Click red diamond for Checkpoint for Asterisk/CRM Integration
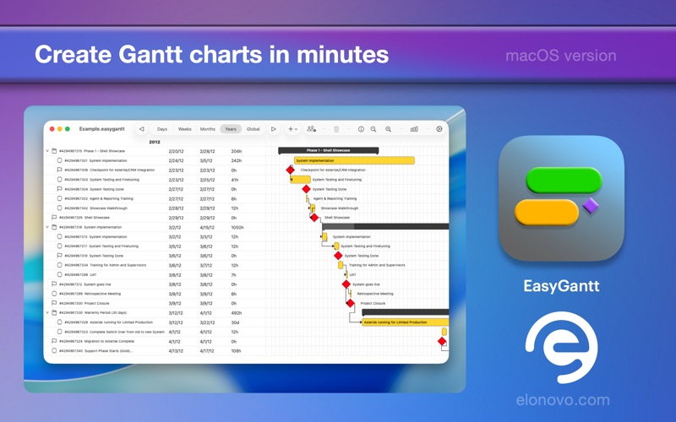Image resolution: width=676 pixels, height=422 pixels. pyautogui.click(x=291, y=170)
